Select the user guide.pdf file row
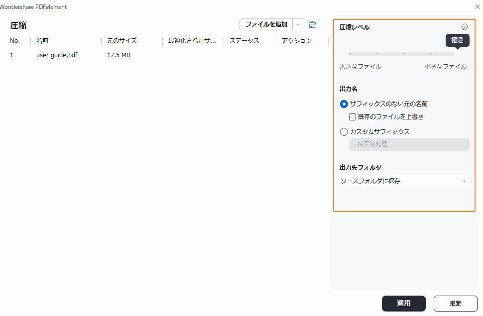This screenshot has height=316, width=483. click(56, 55)
